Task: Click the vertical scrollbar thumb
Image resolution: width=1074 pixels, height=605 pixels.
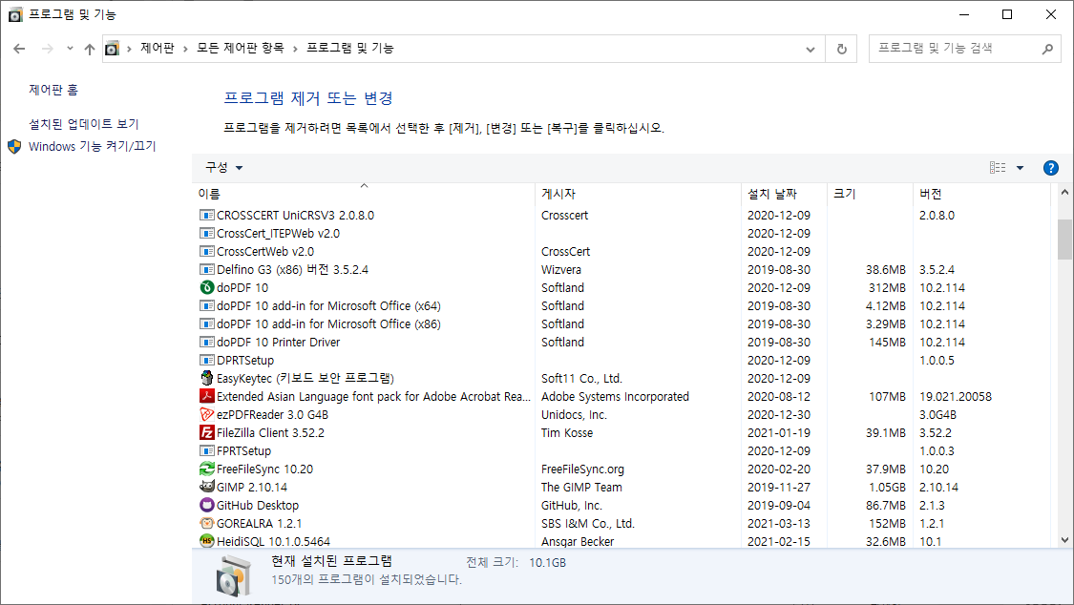Action: point(1064,240)
